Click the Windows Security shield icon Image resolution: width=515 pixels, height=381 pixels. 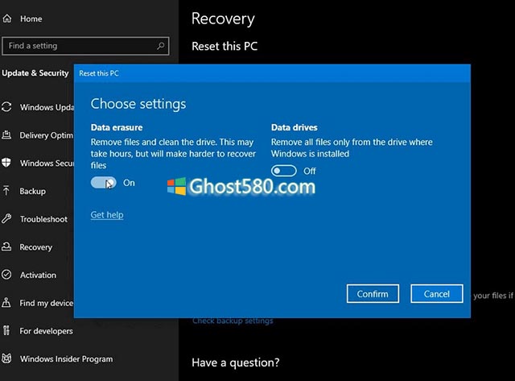pyautogui.click(x=7, y=164)
